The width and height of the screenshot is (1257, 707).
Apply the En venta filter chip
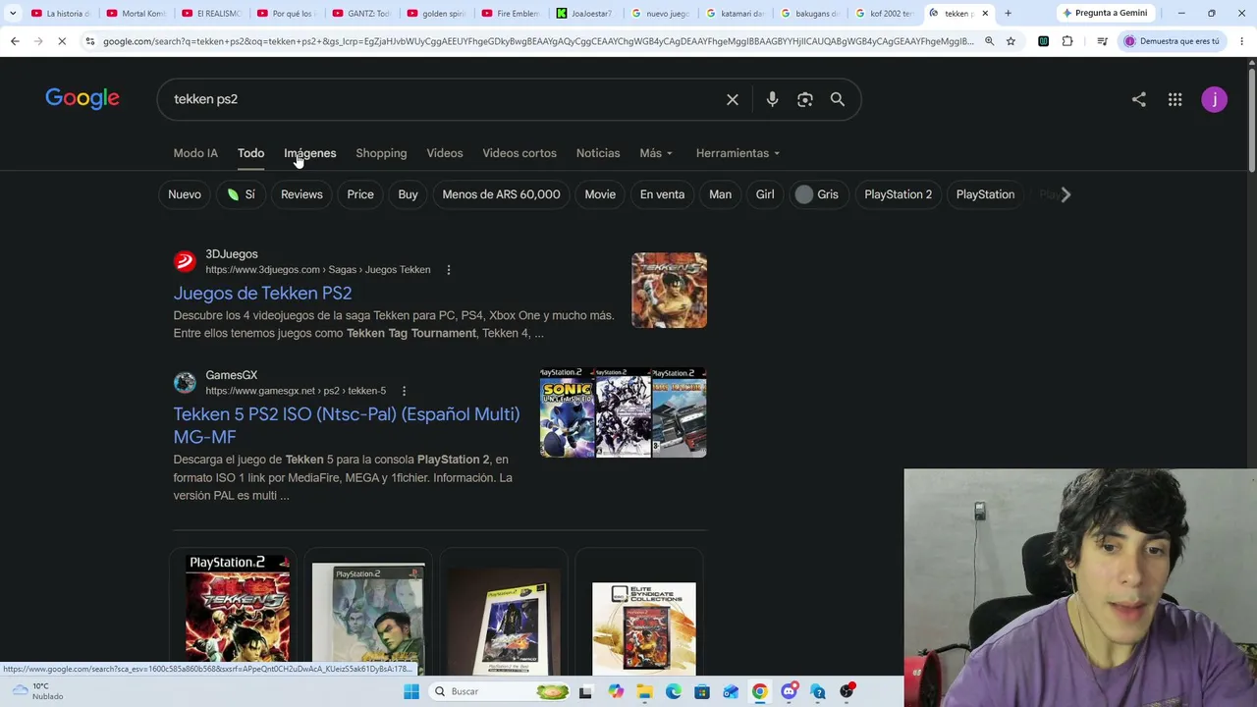[662, 194]
